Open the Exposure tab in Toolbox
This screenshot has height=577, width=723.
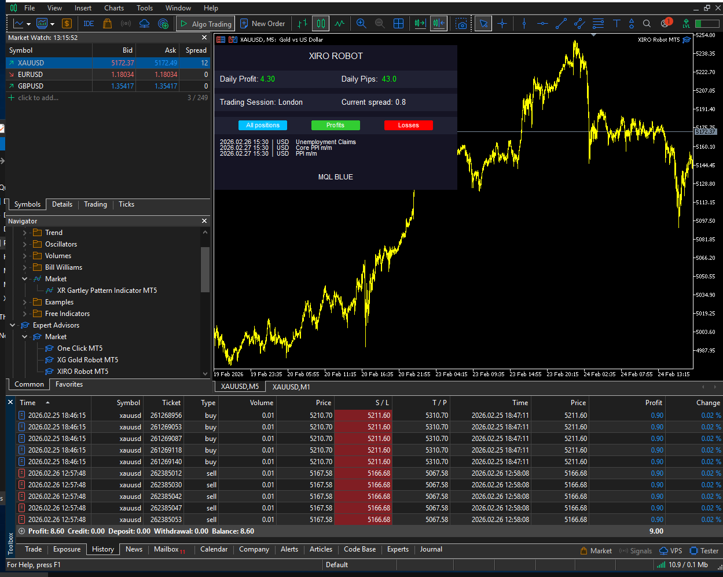67,549
